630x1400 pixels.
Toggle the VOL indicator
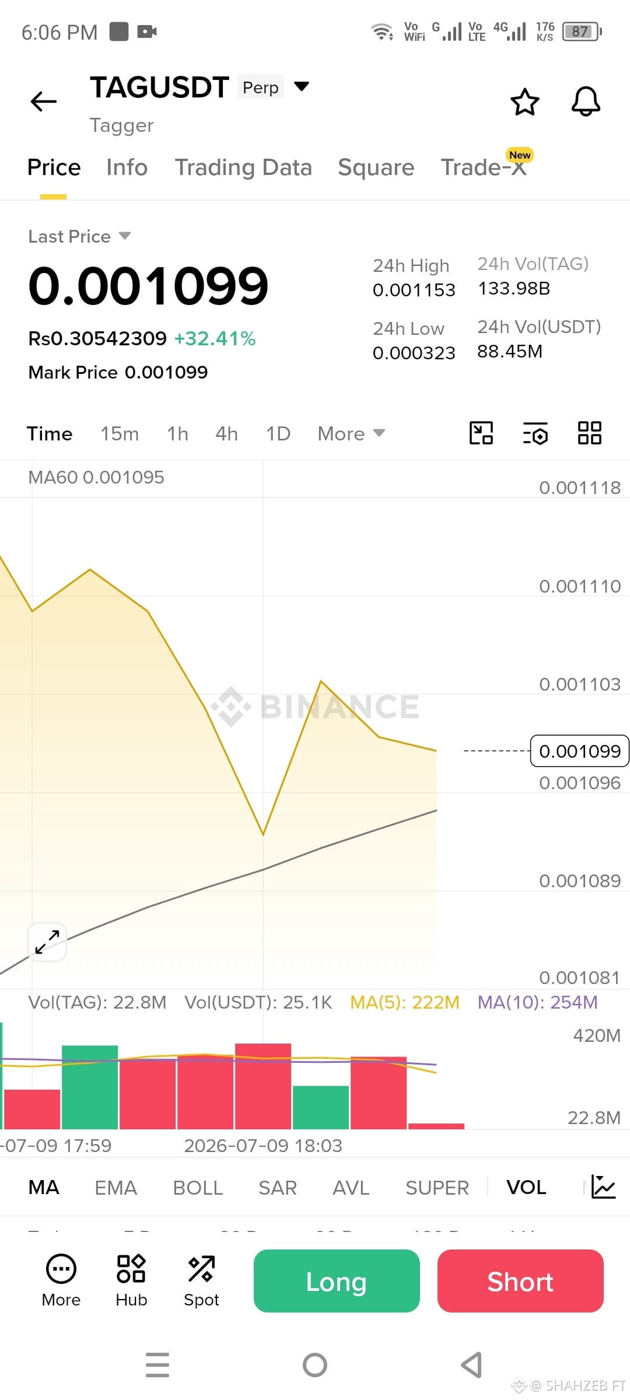click(x=526, y=1187)
